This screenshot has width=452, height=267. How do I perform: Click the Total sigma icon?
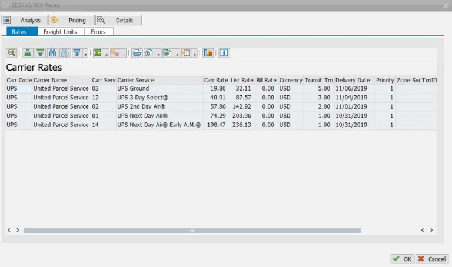coord(98,53)
